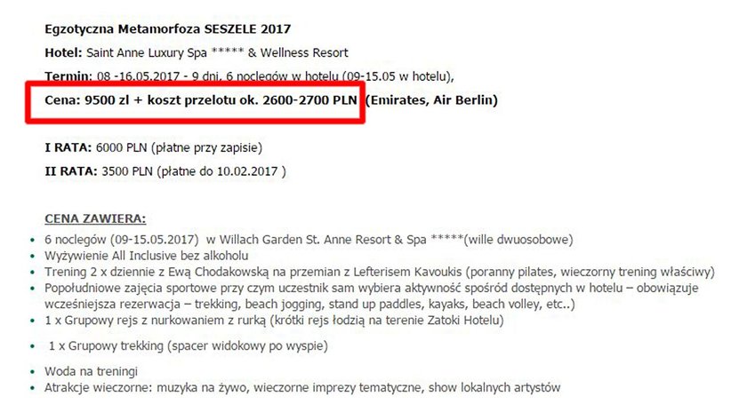Click the Termin 08-16.05.2017 line
Viewport: 747px width, 404px height.
pyautogui.click(x=249, y=76)
